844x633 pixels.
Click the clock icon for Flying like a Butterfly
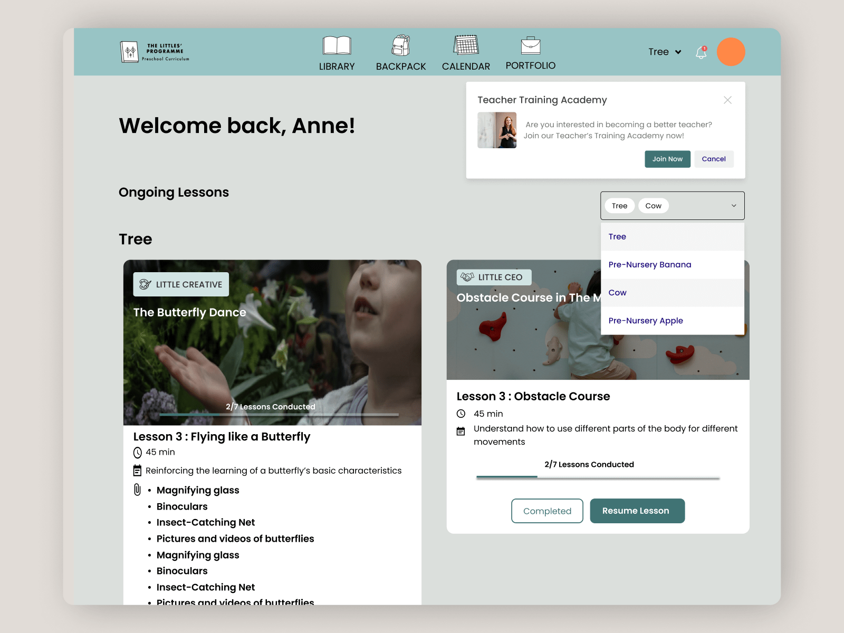tap(138, 452)
